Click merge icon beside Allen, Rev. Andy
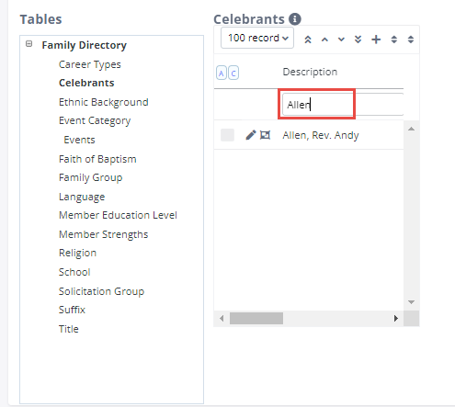The image size is (455, 407). (266, 135)
